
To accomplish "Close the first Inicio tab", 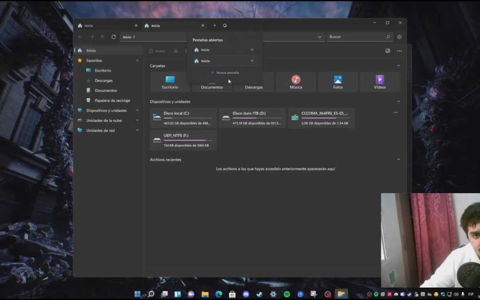I will (x=136, y=25).
